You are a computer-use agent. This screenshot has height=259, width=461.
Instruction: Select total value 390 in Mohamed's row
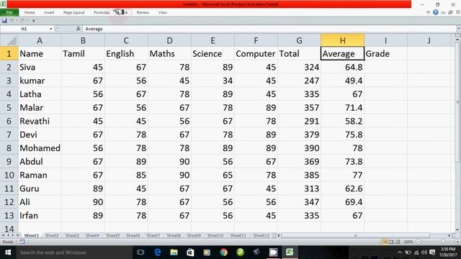click(300, 148)
